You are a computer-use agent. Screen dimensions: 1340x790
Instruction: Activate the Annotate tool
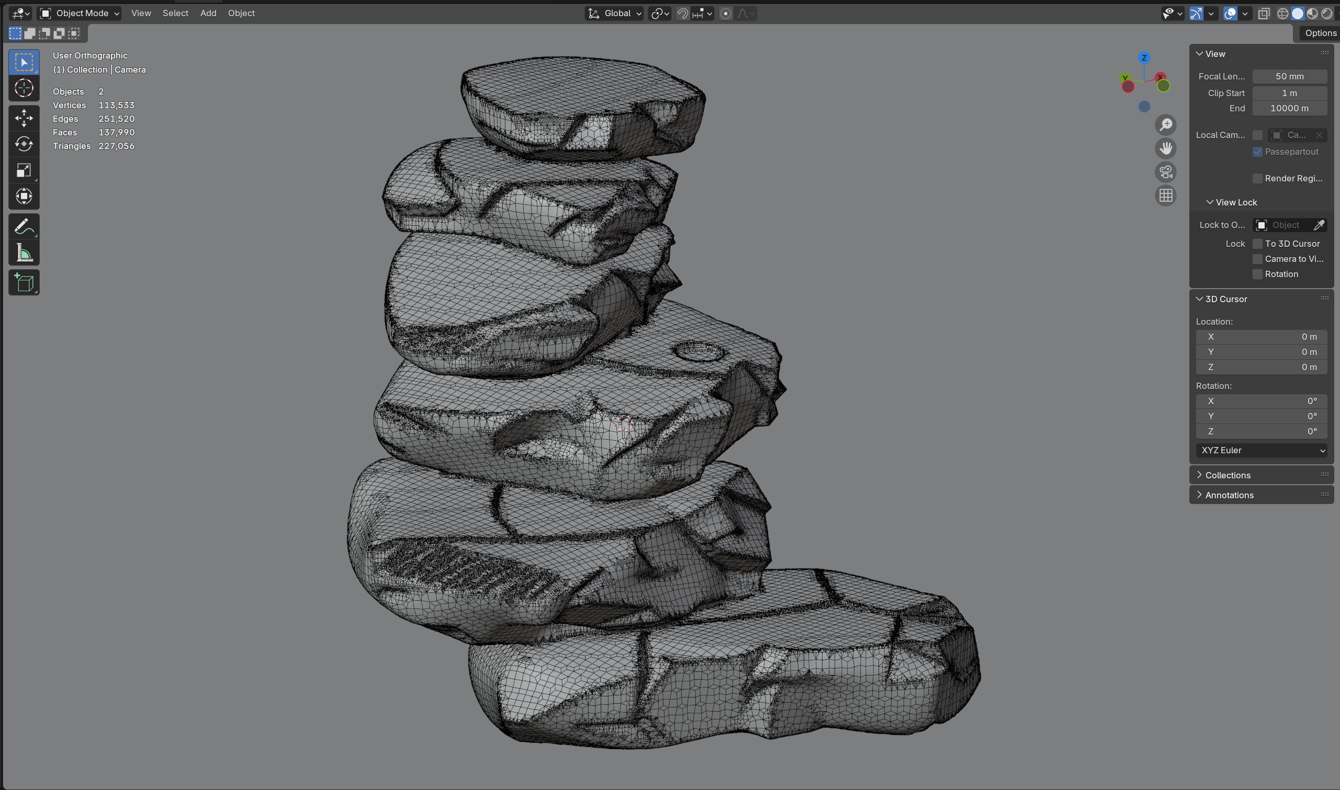pos(24,227)
